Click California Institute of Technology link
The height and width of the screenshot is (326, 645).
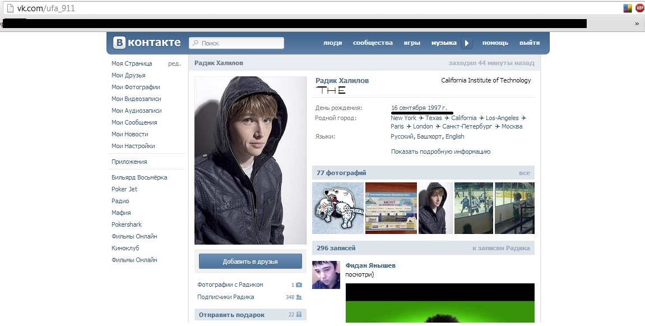click(486, 80)
